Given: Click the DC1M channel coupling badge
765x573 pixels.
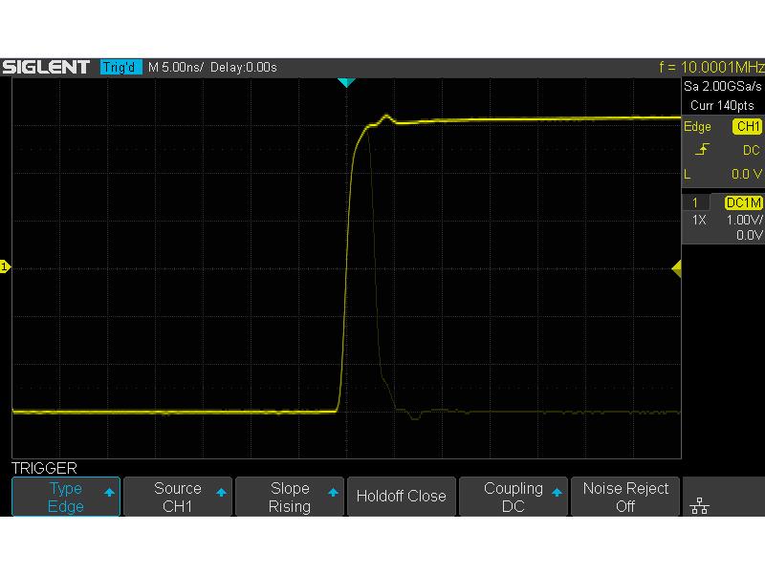Looking at the screenshot, I should coord(743,202).
